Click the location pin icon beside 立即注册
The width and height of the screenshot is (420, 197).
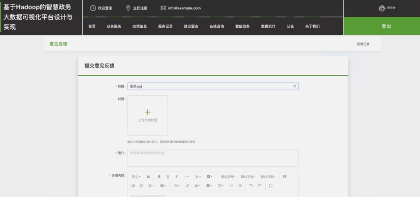click(x=128, y=8)
